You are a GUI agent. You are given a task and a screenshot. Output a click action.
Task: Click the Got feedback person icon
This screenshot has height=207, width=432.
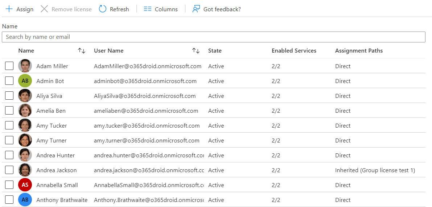pyautogui.click(x=196, y=9)
